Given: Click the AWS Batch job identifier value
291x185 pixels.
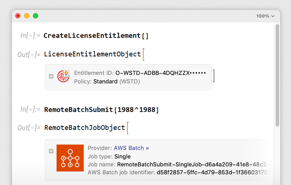Looking at the screenshot, I should click(x=212, y=172).
